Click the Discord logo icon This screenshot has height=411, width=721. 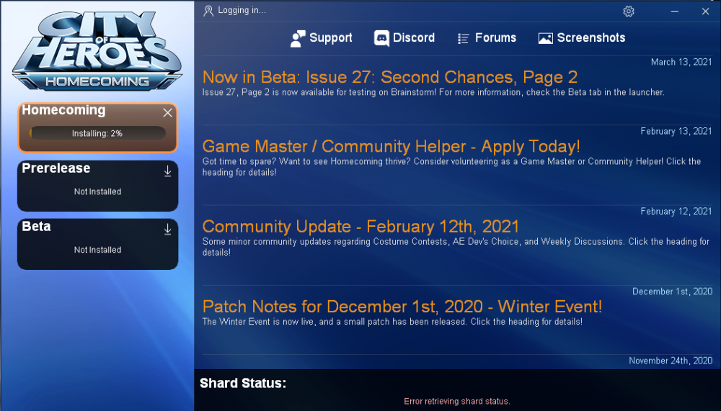[x=381, y=39]
